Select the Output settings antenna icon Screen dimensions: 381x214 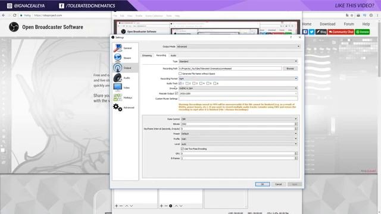click(118, 68)
